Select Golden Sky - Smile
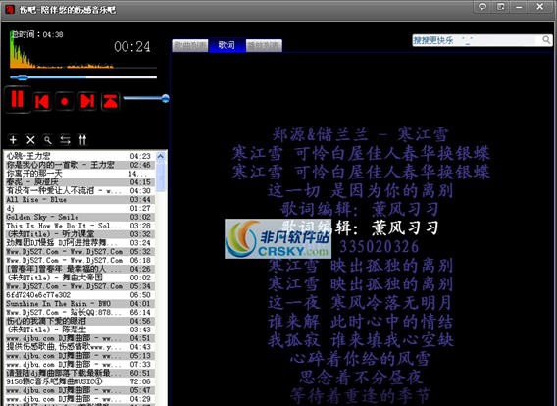The height and width of the screenshot is (406, 557). [x=79, y=217]
